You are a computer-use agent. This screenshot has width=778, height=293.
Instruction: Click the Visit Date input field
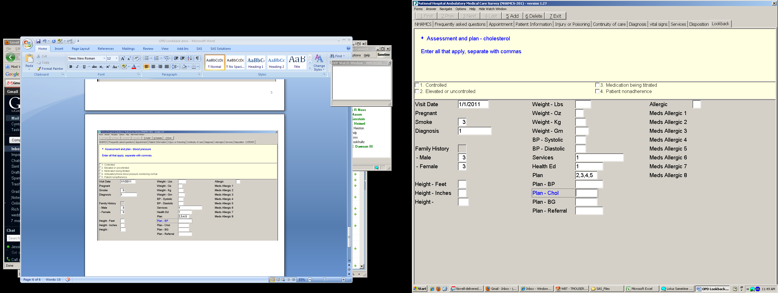coord(473,104)
